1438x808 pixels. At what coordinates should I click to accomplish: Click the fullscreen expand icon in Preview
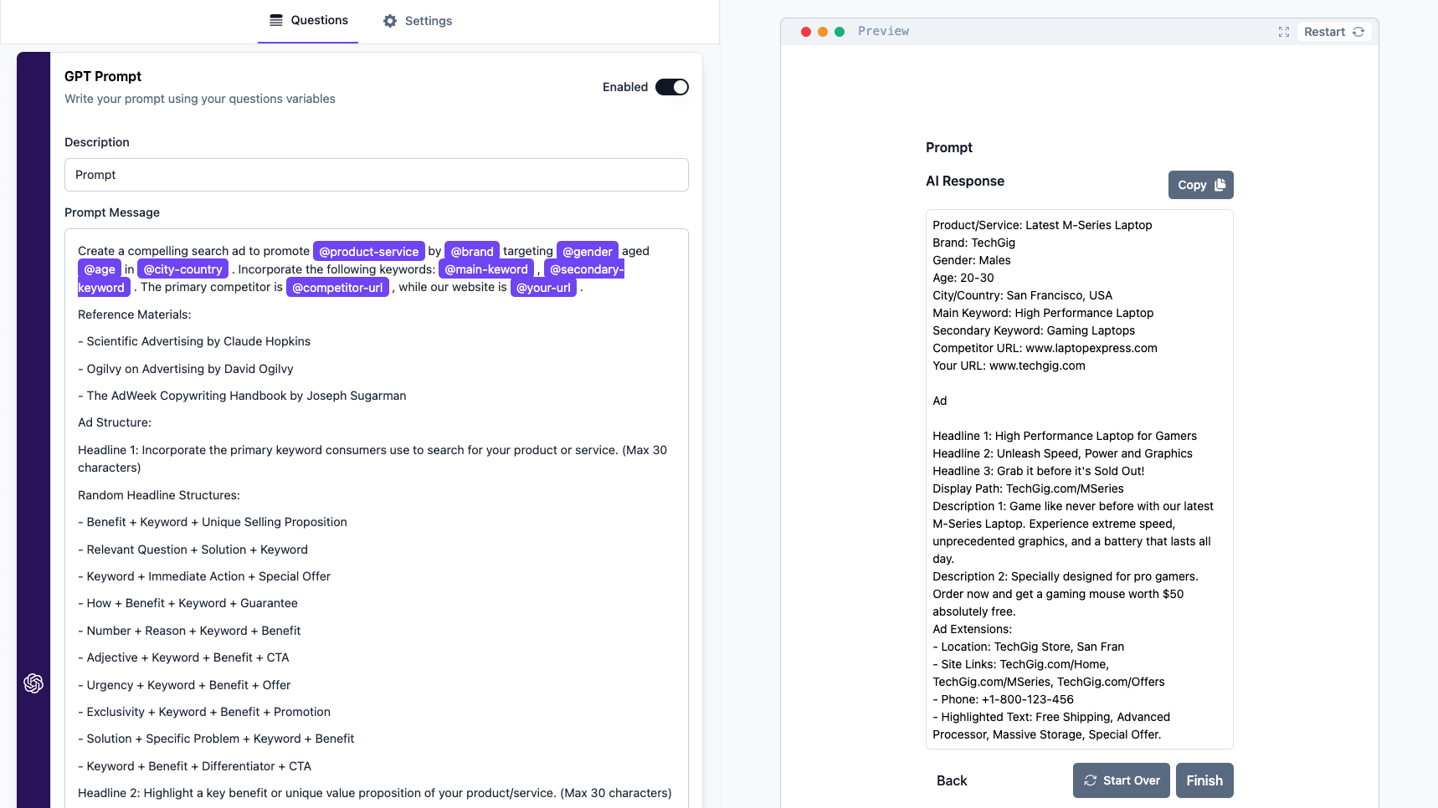point(1284,32)
